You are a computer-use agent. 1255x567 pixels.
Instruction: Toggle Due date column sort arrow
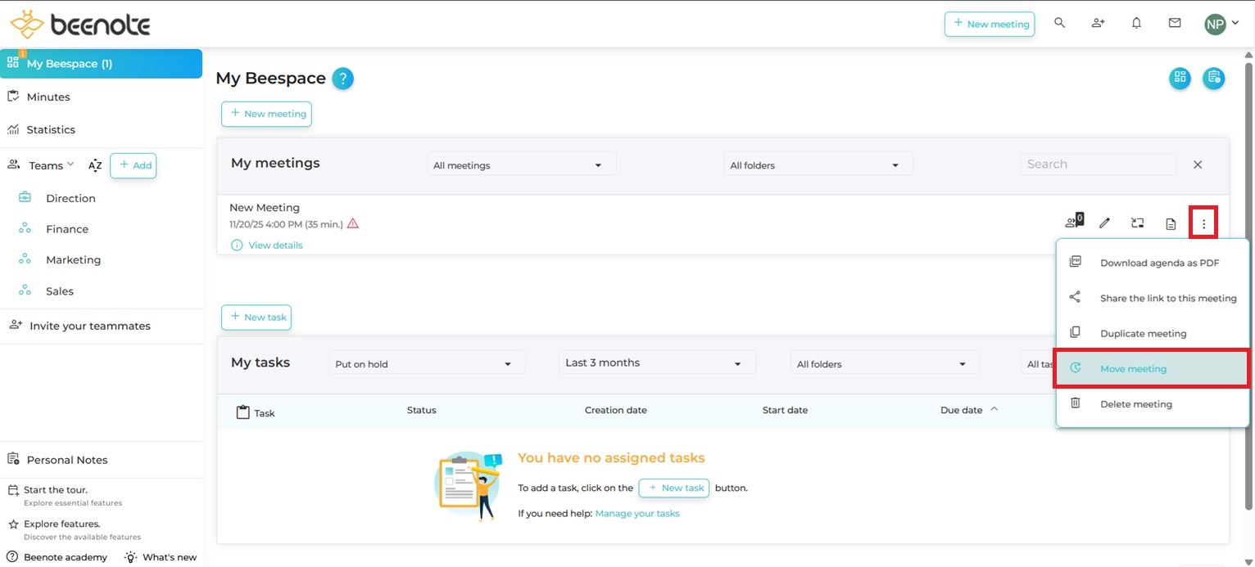click(x=994, y=409)
